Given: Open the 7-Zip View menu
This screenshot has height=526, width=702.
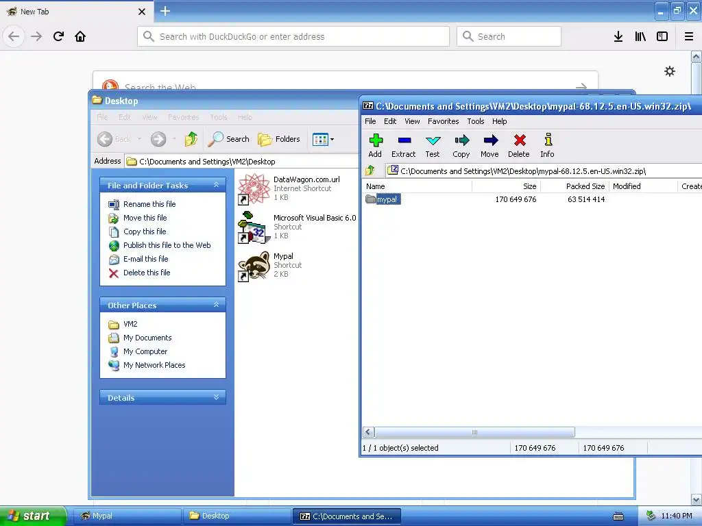Looking at the screenshot, I should [412, 121].
